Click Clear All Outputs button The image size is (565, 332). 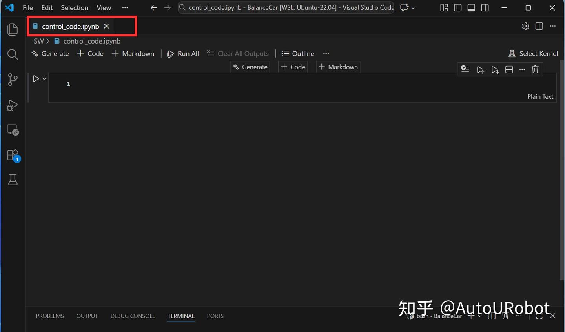(x=238, y=54)
